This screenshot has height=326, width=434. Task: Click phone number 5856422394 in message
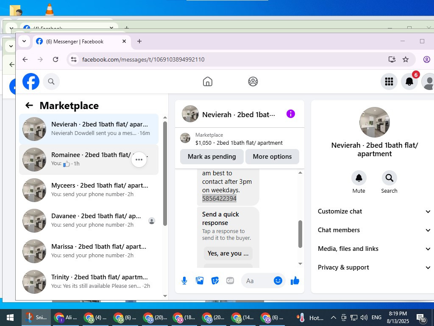point(219,199)
